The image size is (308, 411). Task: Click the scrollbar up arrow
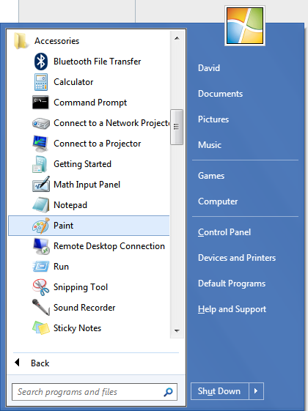click(177, 38)
